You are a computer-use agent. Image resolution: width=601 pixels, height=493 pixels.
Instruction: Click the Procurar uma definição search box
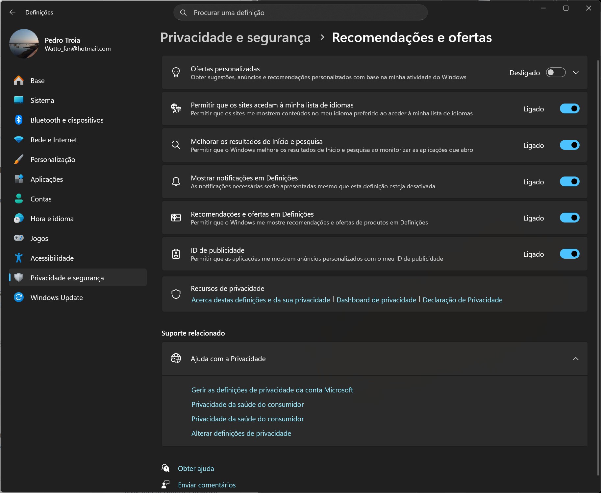coord(300,12)
